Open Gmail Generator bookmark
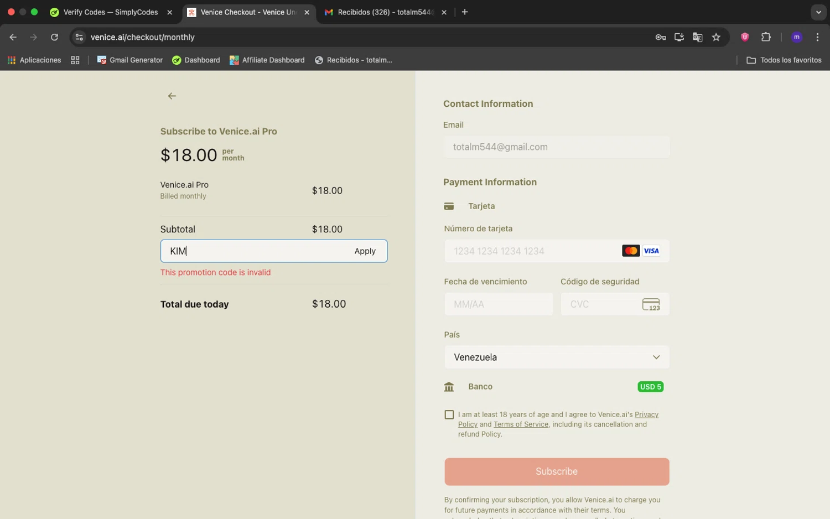Viewport: 830px width, 519px height. 130,60
